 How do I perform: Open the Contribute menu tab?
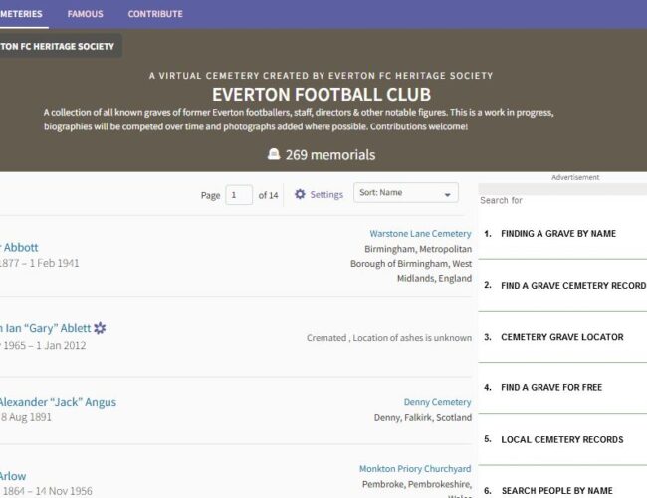click(155, 14)
